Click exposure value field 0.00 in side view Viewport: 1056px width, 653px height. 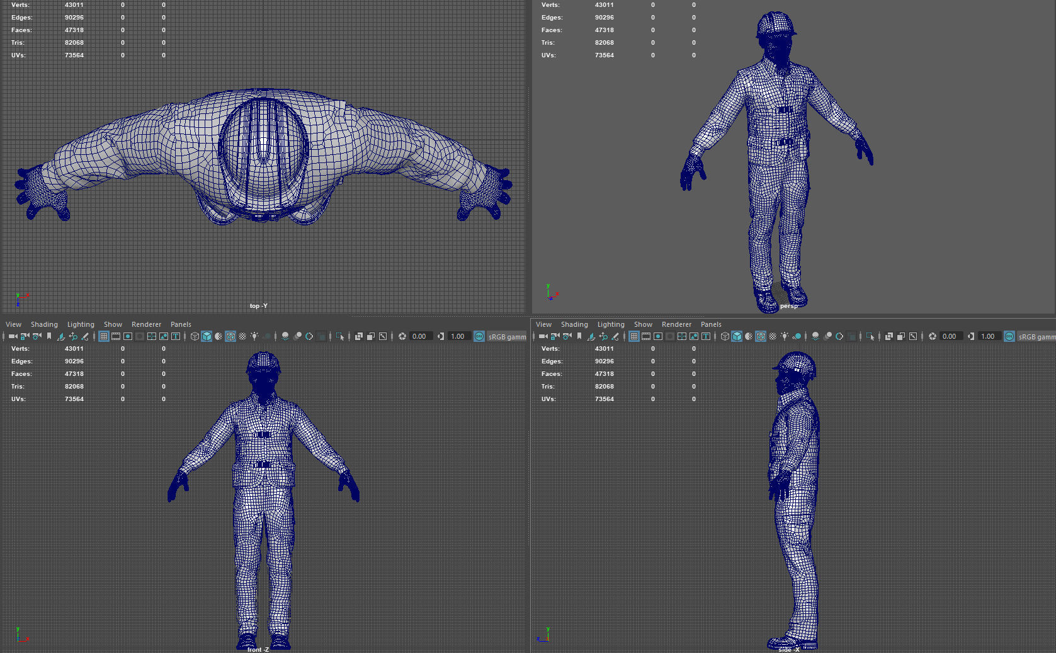(951, 336)
